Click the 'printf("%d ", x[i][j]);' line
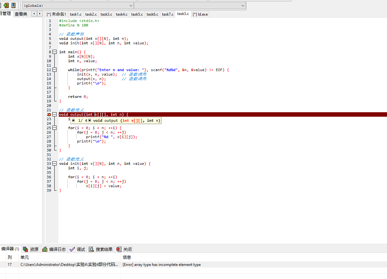 point(112,137)
